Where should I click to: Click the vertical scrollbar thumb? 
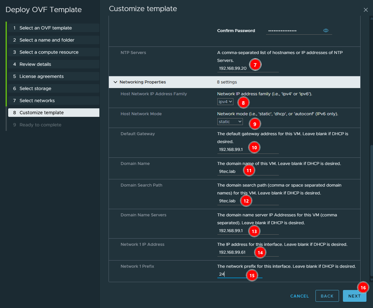371,210
